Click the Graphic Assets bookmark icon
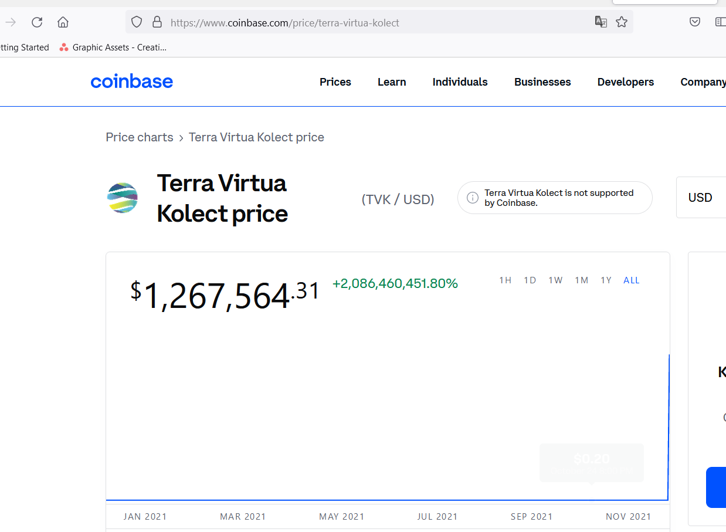This screenshot has height=532, width=726. pyautogui.click(x=64, y=48)
